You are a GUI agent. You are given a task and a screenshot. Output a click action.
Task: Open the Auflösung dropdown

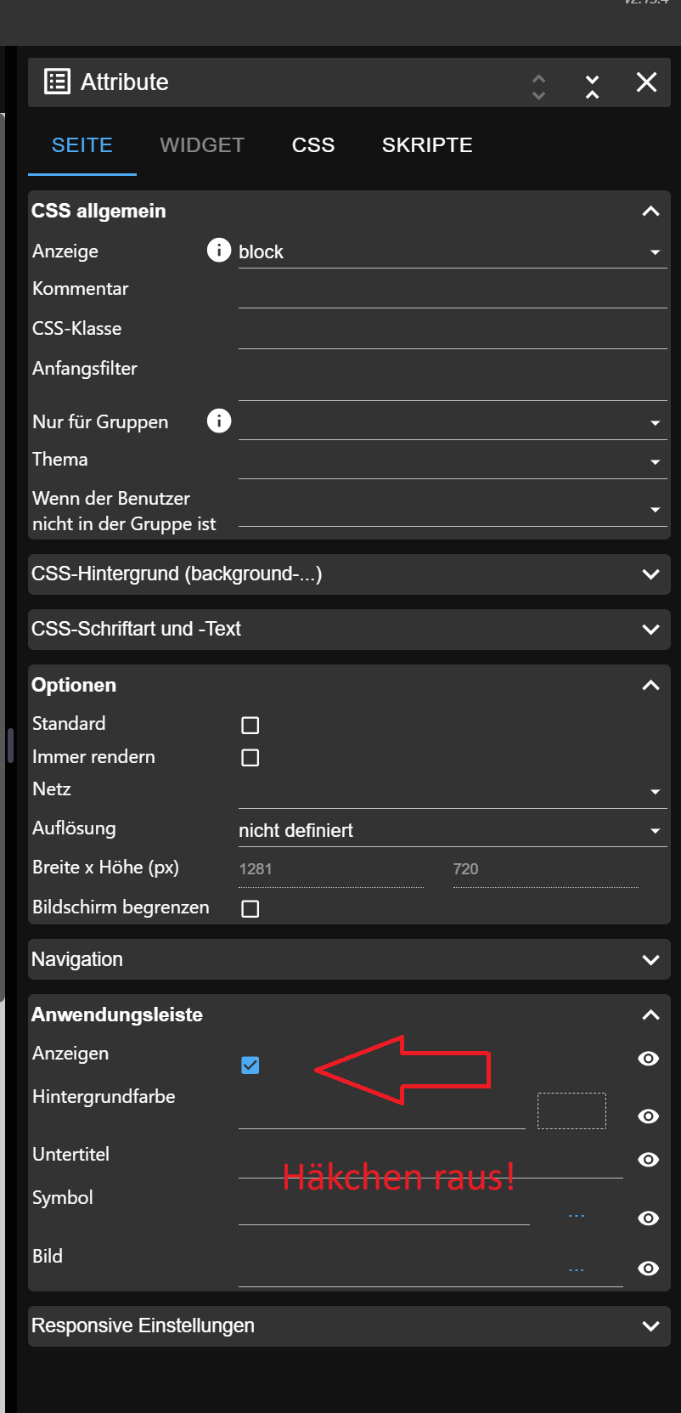[452, 830]
